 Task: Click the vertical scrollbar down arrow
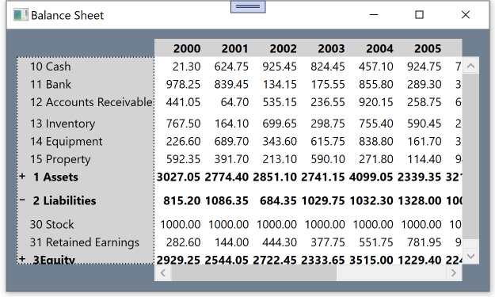[x=470, y=256]
